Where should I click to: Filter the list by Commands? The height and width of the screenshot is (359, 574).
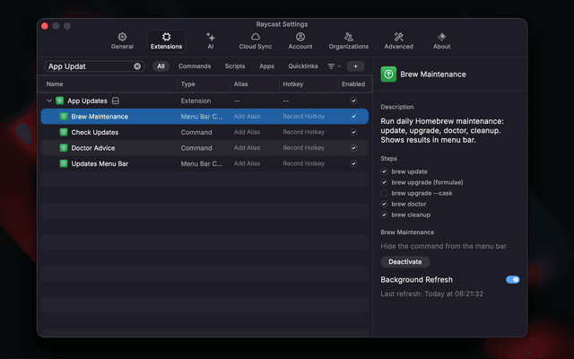tap(195, 66)
